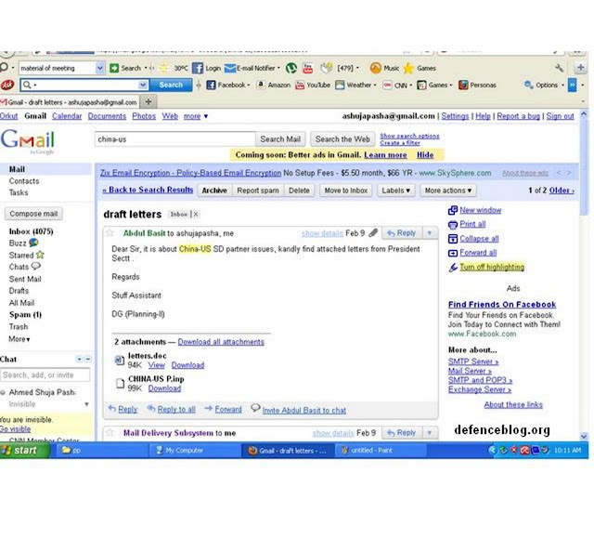This screenshot has width=594, height=552.
Task: Click the Forward all icon
Action: click(x=453, y=253)
